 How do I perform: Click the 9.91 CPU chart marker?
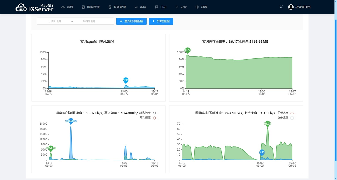click(125, 80)
